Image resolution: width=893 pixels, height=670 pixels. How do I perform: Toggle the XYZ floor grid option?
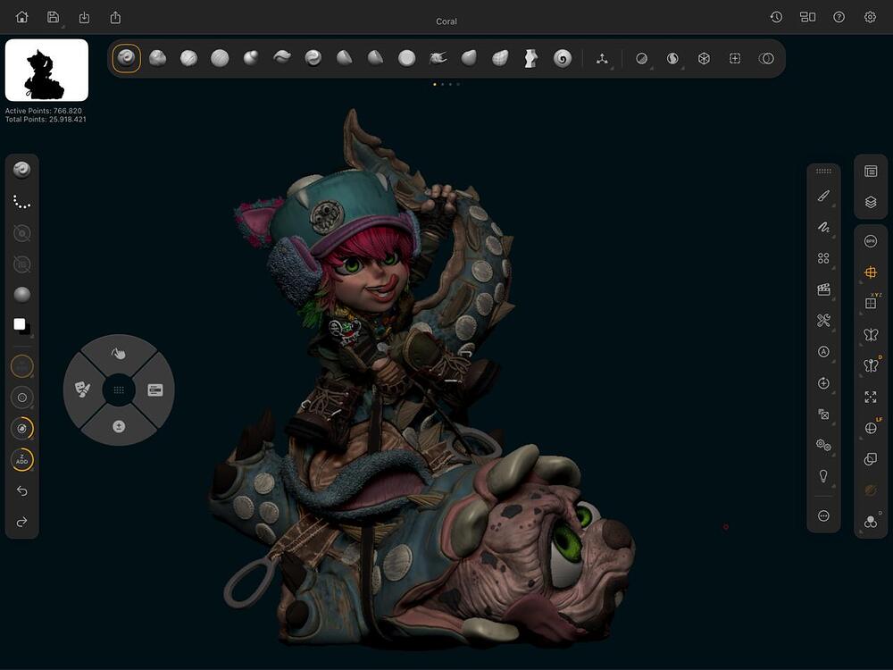click(871, 304)
